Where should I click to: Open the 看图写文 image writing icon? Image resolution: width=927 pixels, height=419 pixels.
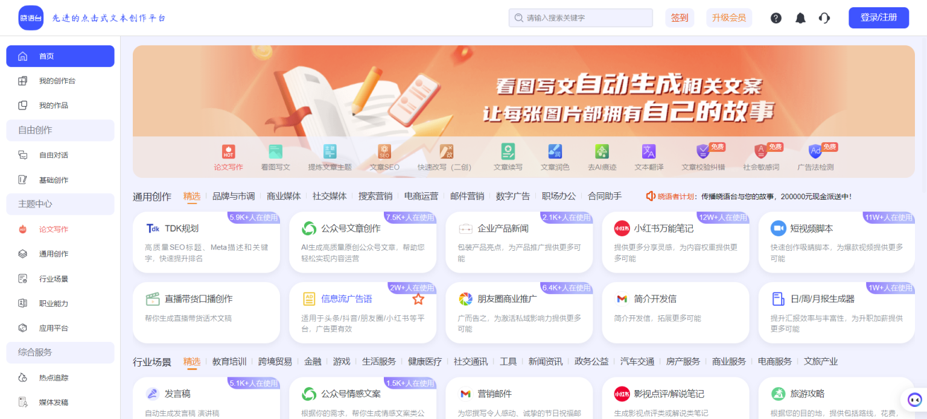275,152
